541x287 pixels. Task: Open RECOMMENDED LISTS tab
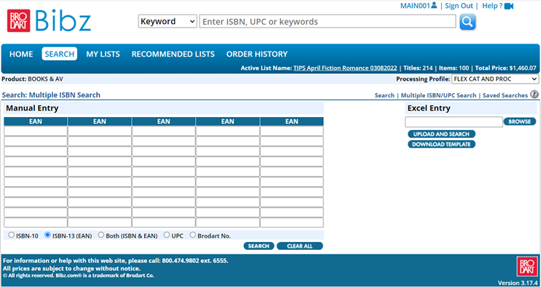coord(173,54)
